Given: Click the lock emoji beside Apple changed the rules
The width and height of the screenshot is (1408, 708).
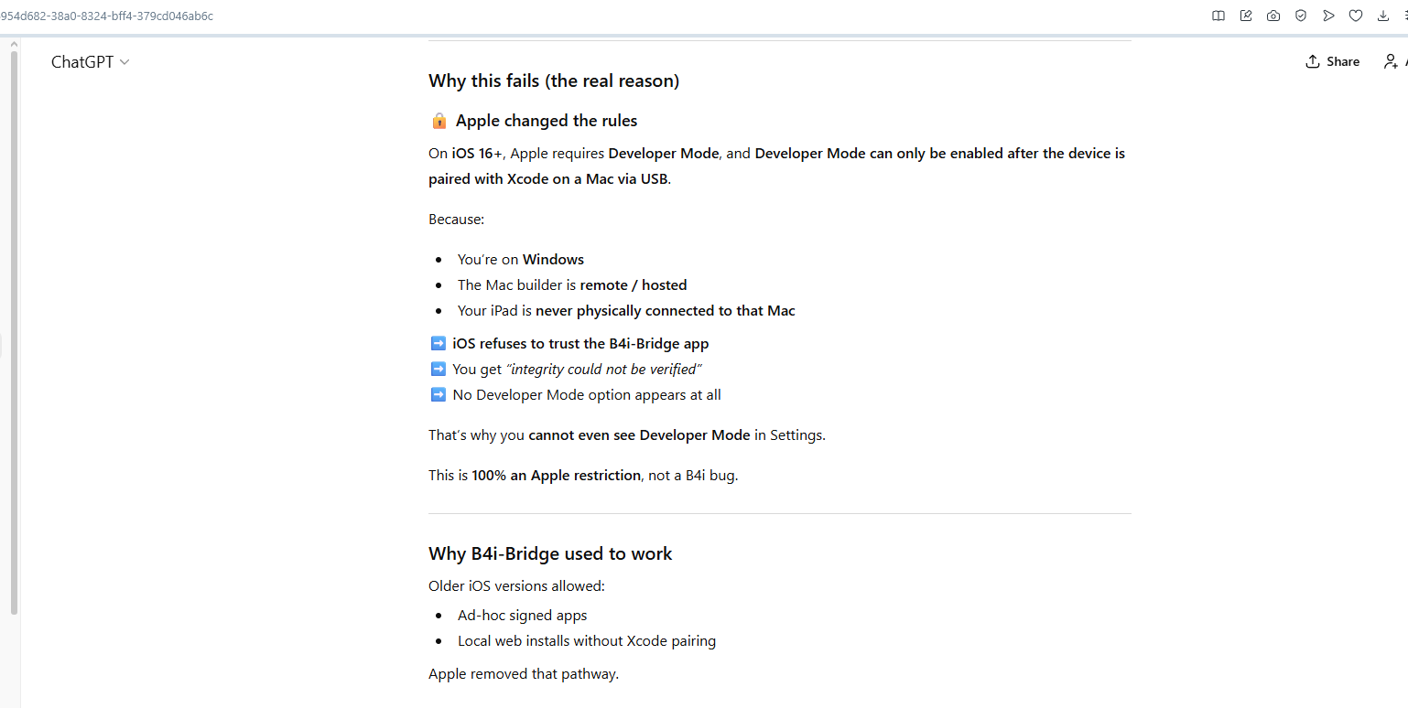Looking at the screenshot, I should (439, 121).
